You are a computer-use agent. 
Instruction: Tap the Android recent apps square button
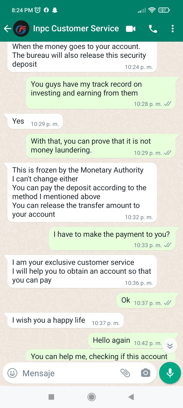pyautogui.click(x=51, y=397)
